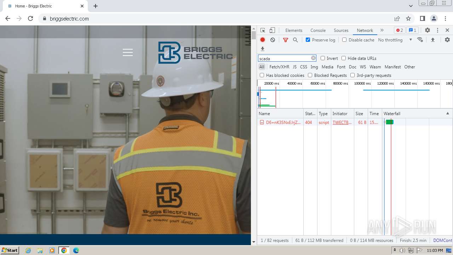The width and height of the screenshot is (453, 255).
Task: Open network conditions wifi icon
Action: [420, 40]
